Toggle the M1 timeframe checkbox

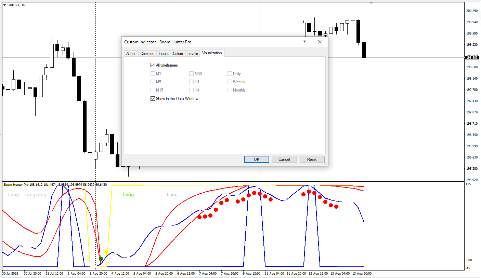click(x=153, y=73)
